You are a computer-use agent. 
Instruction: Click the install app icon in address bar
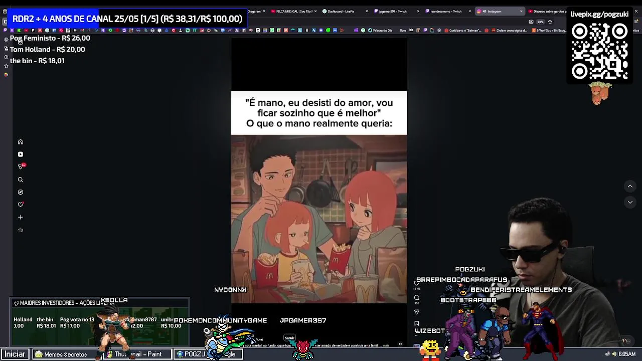click(531, 22)
